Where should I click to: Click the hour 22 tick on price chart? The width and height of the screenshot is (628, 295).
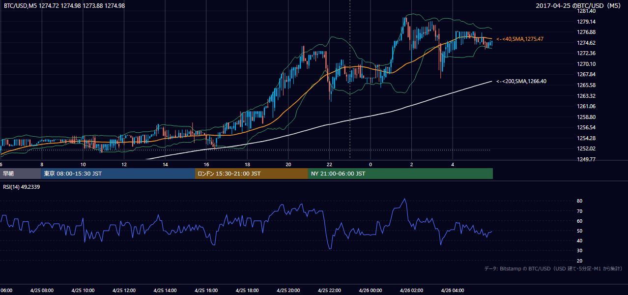click(x=329, y=165)
